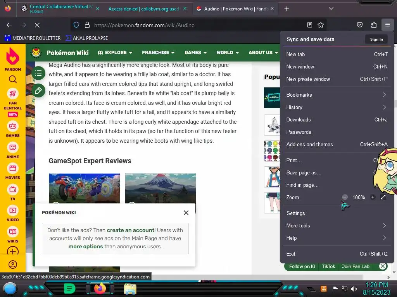Open the list all tabs chevron
The height and width of the screenshot is (297, 397).
331,9
